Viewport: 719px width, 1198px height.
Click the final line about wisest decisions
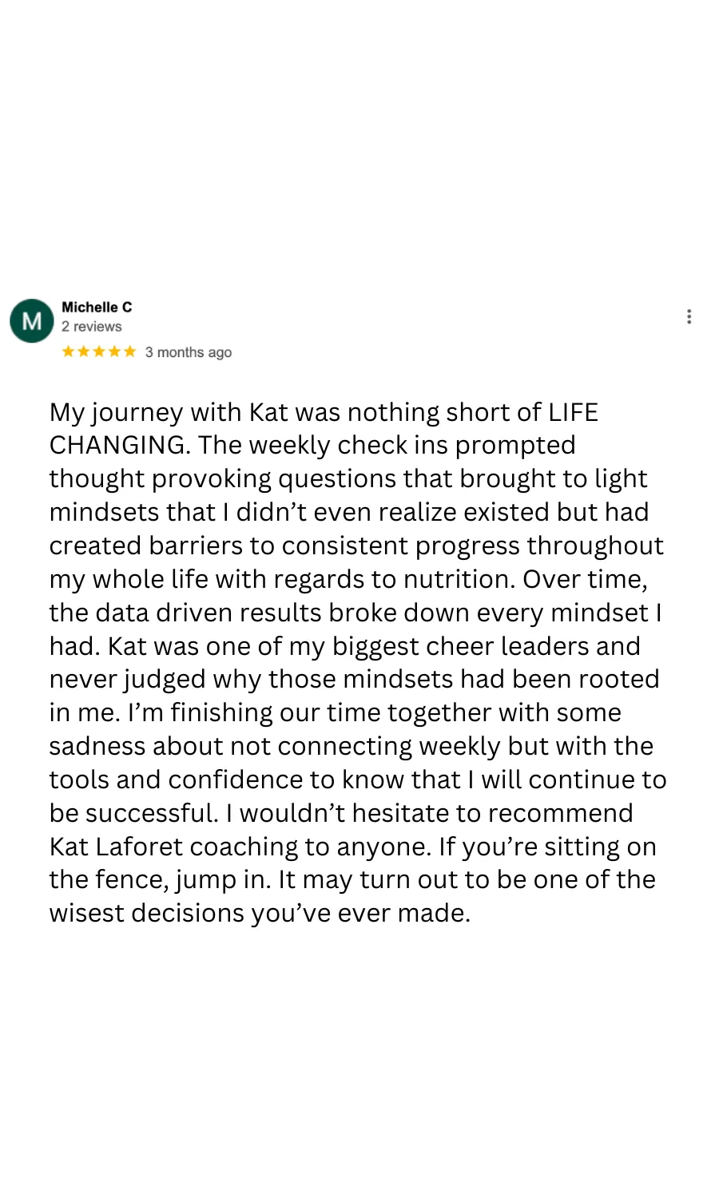[x=260, y=913]
